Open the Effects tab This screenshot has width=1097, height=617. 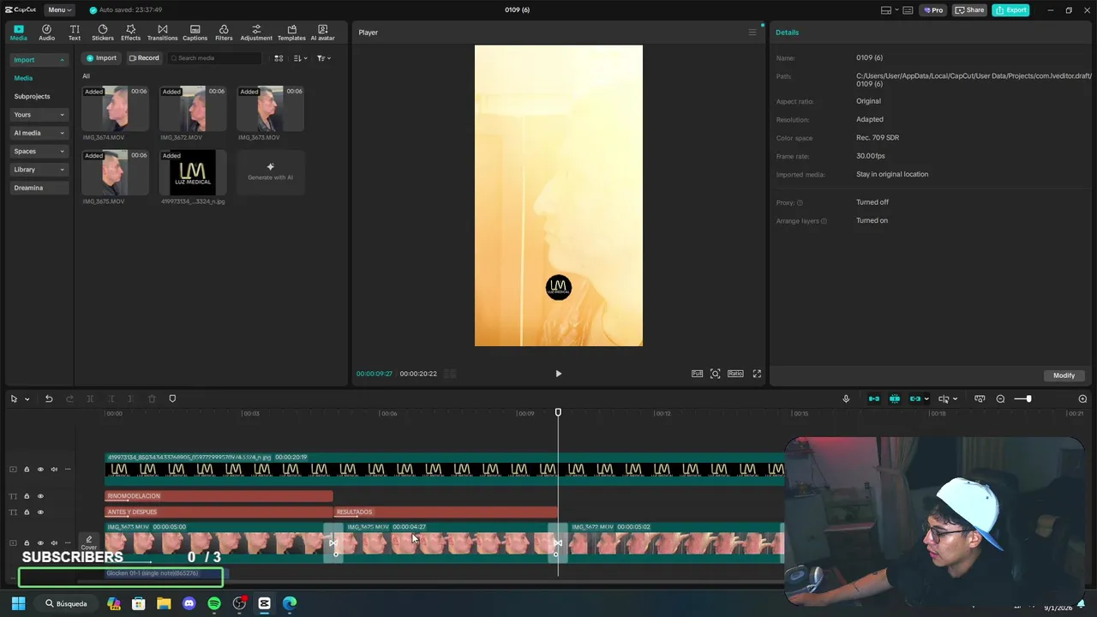(130, 33)
